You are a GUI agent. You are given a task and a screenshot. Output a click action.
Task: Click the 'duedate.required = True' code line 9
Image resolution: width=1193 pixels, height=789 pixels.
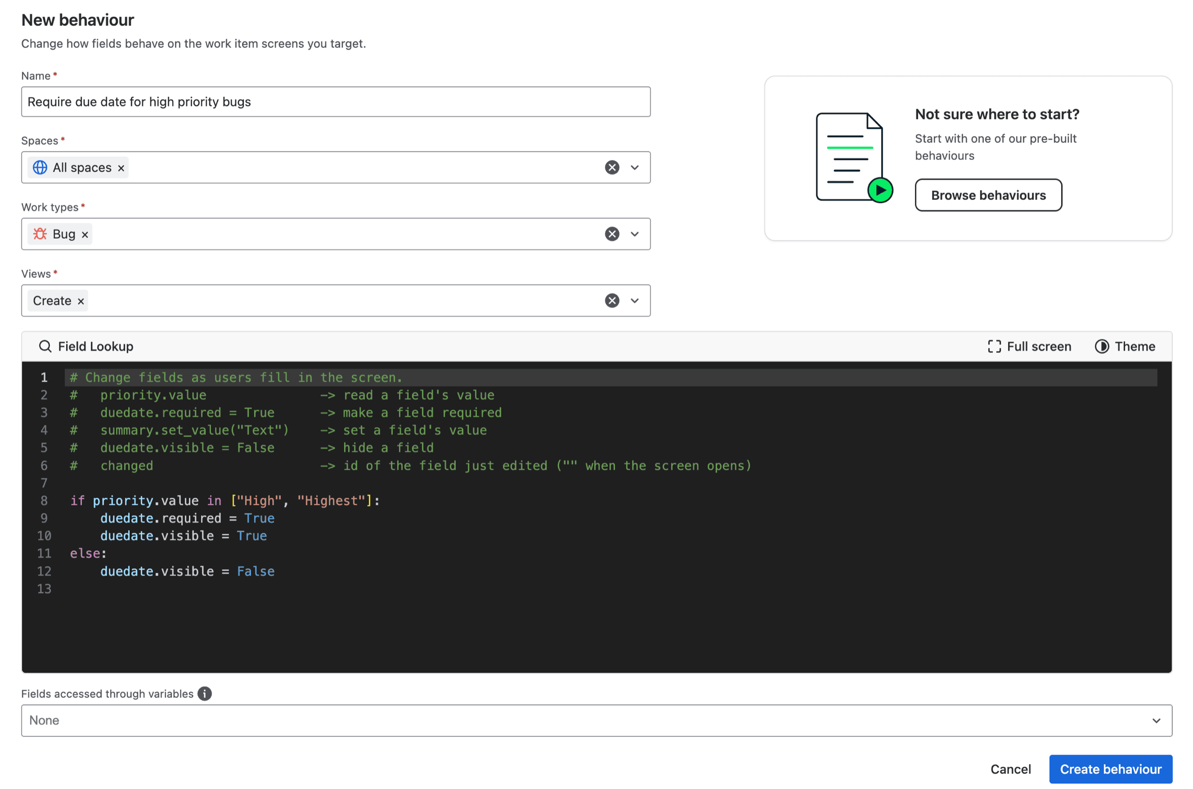point(187,518)
